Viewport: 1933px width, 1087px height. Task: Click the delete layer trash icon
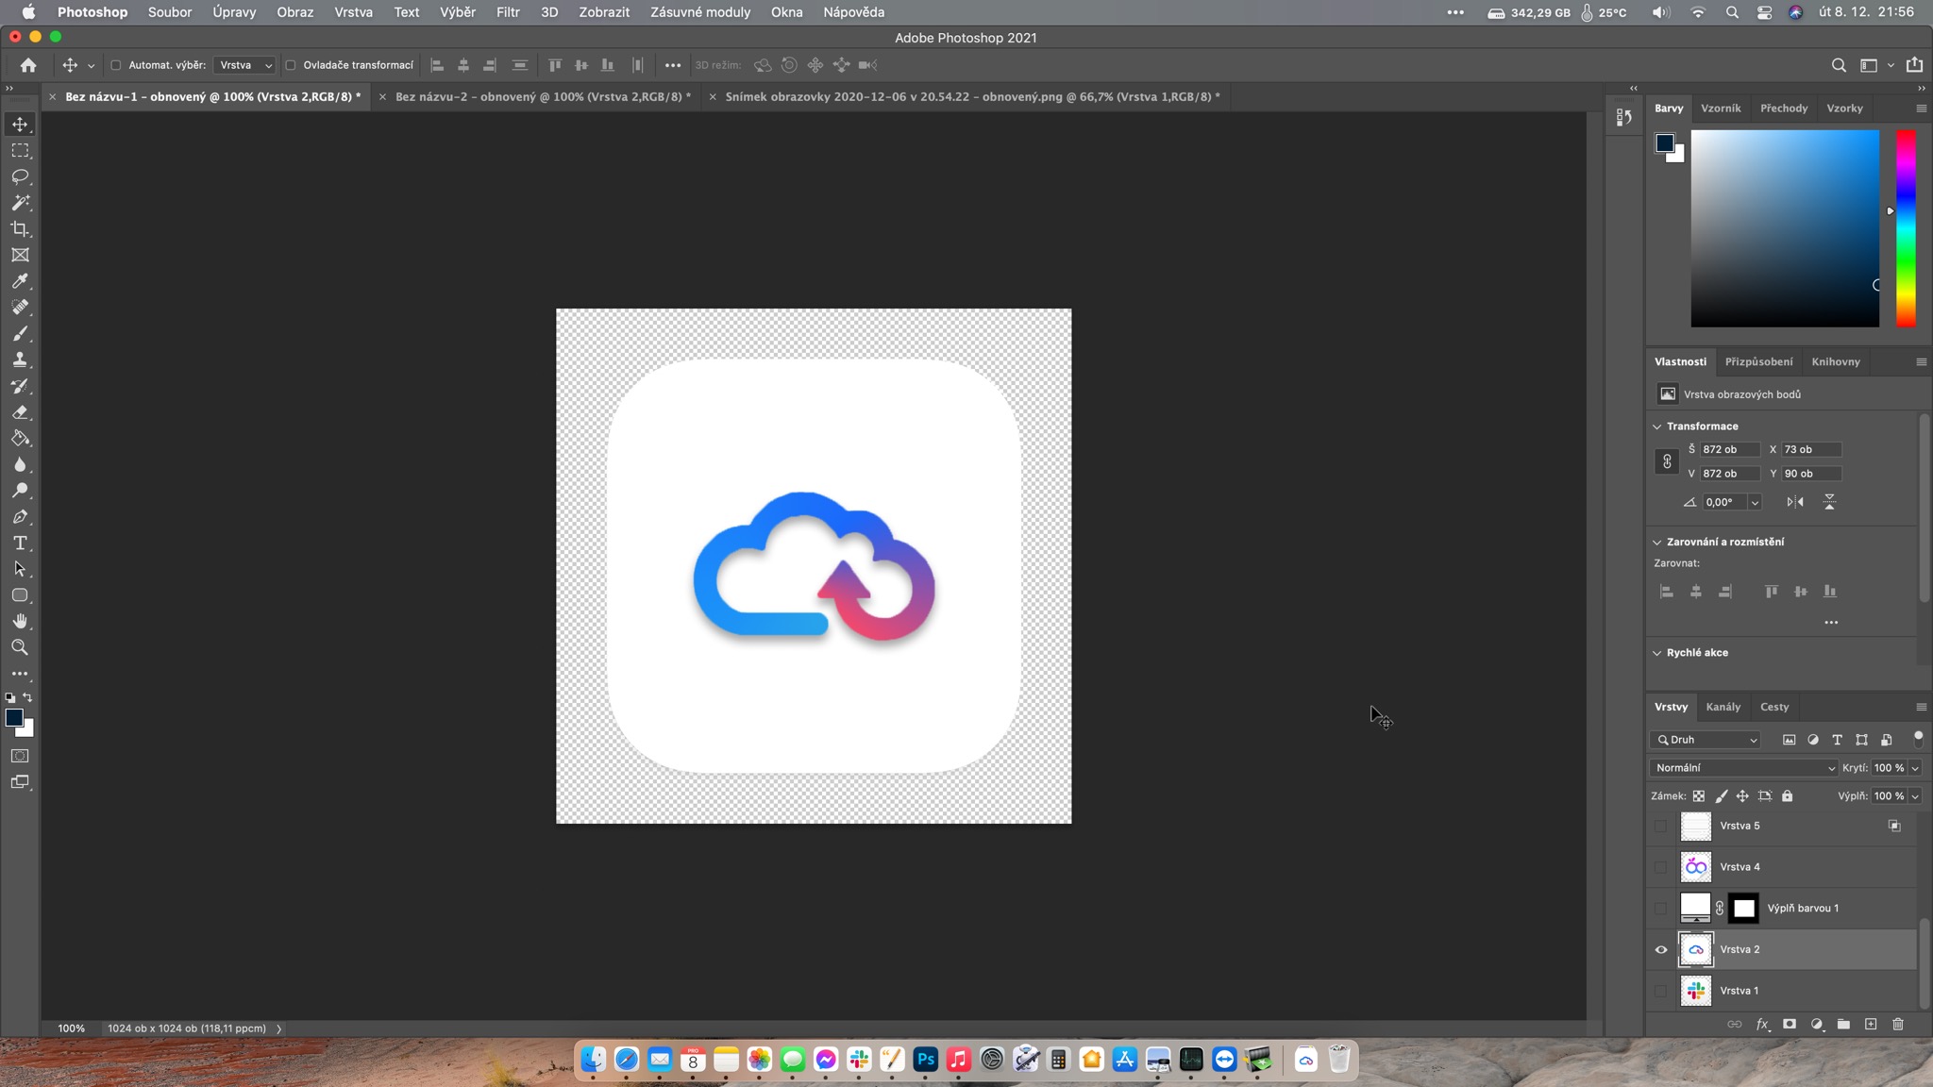pyautogui.click(x=1898, y=1024)
